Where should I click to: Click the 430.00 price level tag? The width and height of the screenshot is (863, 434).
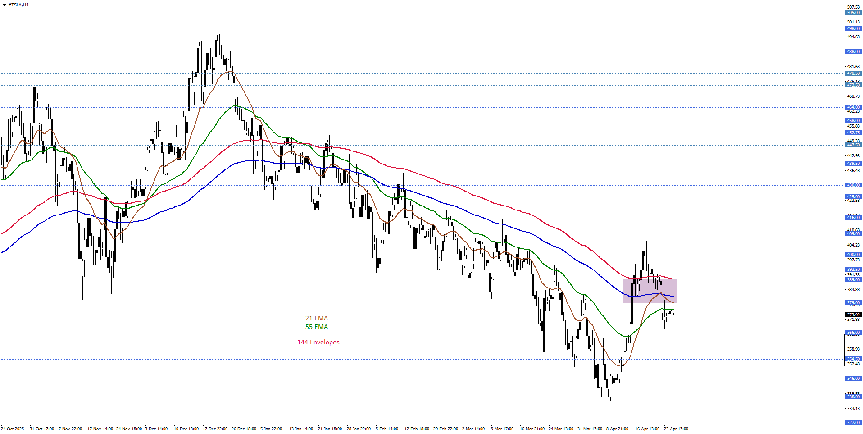click(x=853, y=185)
